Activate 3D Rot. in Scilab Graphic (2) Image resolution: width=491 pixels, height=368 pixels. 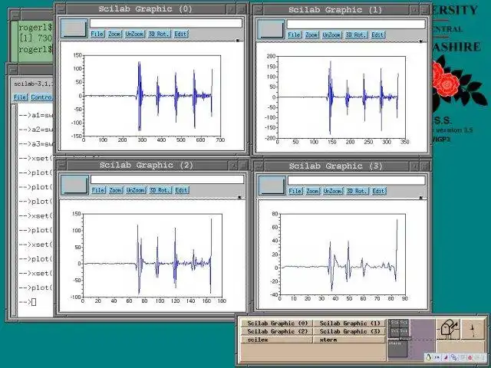click(160, 190)
